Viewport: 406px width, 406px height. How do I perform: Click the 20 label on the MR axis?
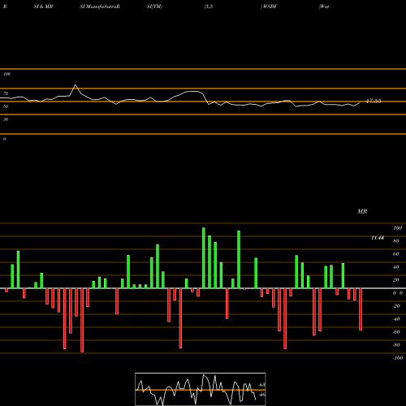[x=396, y=280]
